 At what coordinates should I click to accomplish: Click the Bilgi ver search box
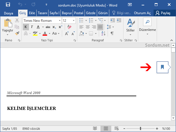[x=122, y=13]
